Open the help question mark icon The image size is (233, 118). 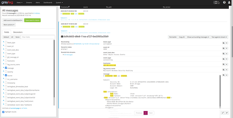pyautogui.click(x=224, y=2)
